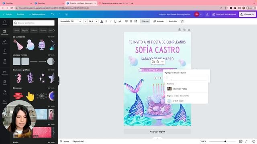The height and width of the screenshot is (144, 257).
Task: Open the download chart icon in header
Action: [x=207, y=14]
